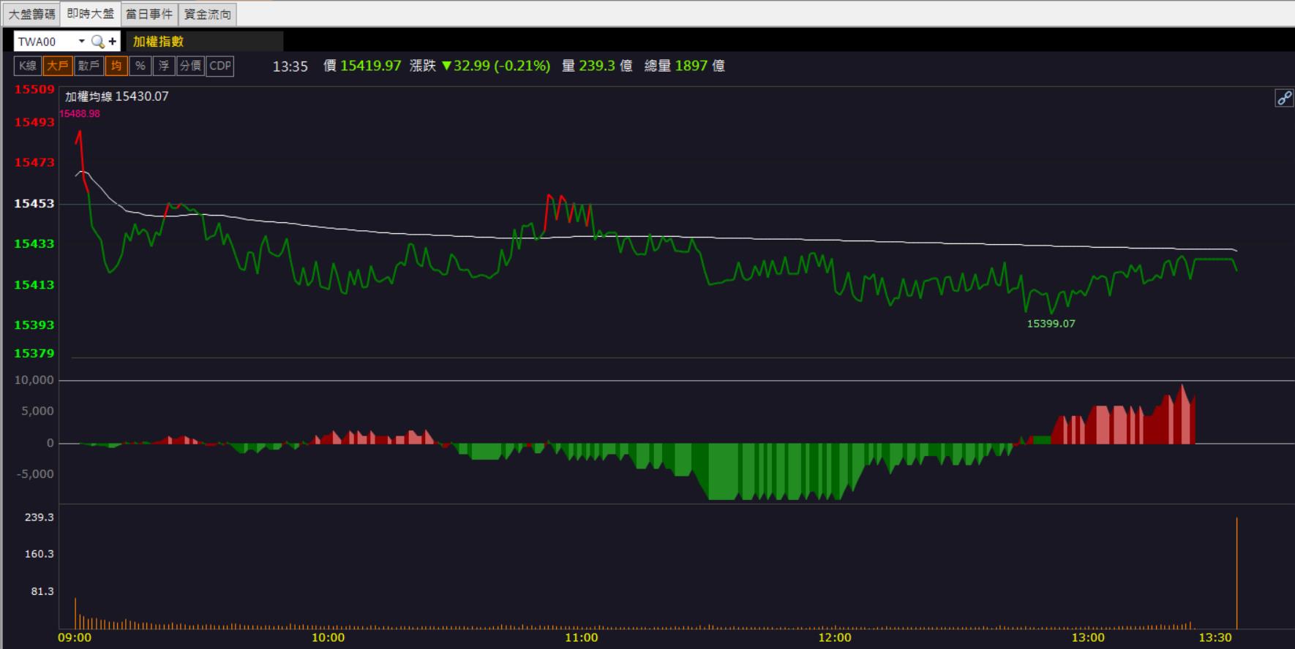Switch to the 即時大盤 tab
Viewport: 1295px width, 649px height.
point(90,14)
